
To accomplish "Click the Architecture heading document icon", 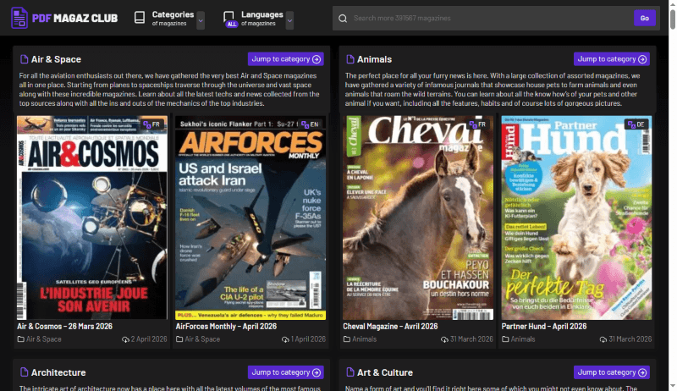I will pyautogui.click(x=25, y=372).
